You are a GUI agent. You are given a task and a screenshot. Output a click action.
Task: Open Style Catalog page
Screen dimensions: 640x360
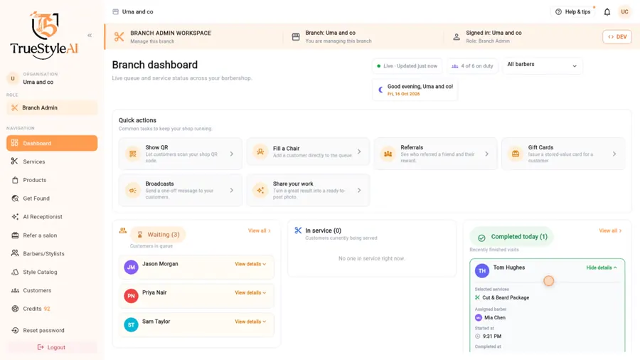click(x=52, y=272)
